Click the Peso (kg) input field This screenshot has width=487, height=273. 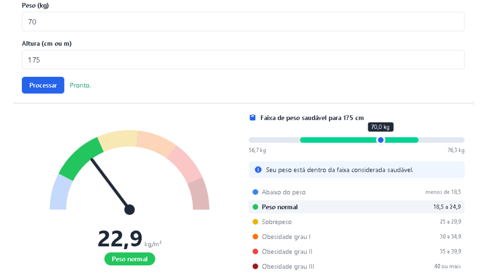(243, 21)
